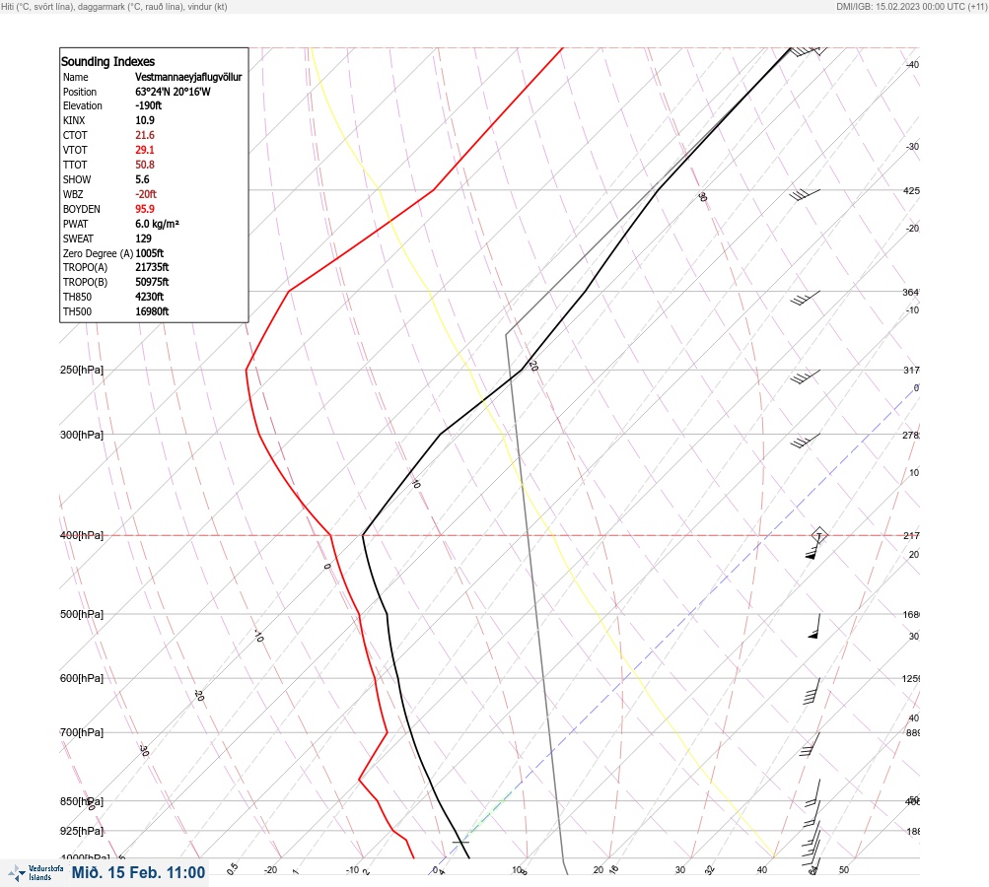Click the wind barb at the 425 level
Image resolution: width=989 pixels, height=887 pixels.
click(805, 195)
